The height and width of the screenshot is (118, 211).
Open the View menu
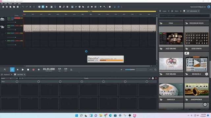[15, 4]
